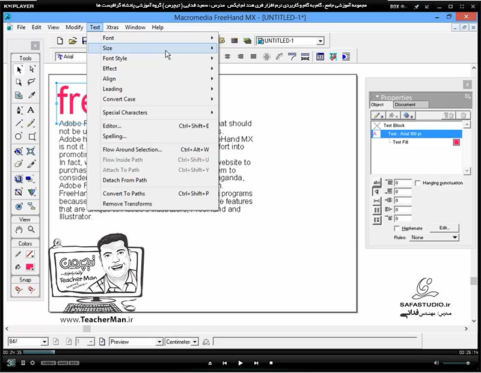Click the first paragraph spacing input field
Screen dimensions: 481x373
403,183
